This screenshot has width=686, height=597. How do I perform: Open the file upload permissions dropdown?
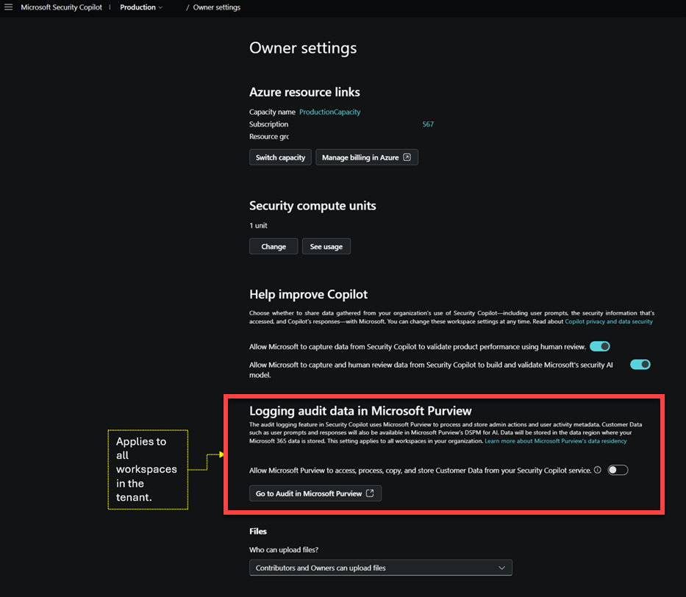[x=381, y=568]
